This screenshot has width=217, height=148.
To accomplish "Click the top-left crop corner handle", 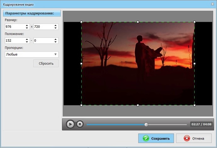I will point(82,22).
